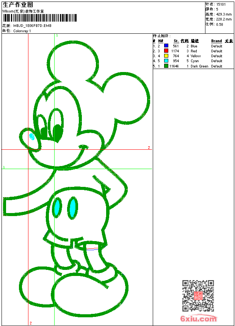Click the 'Brand' column header

click(216, 41)
